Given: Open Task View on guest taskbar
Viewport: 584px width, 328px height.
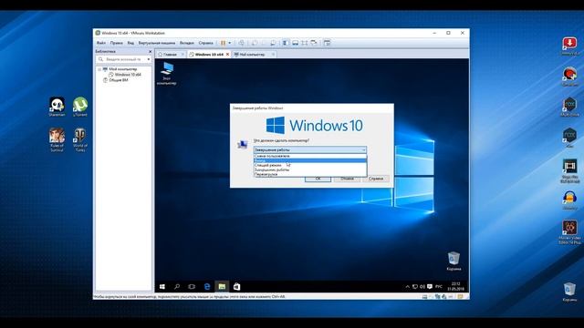Looking at the screenshot, I should point(192,287).
